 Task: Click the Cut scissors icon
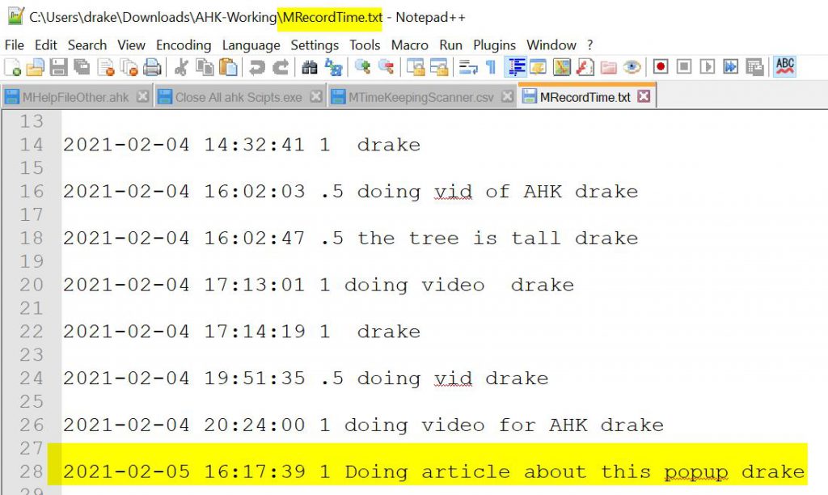182,67
